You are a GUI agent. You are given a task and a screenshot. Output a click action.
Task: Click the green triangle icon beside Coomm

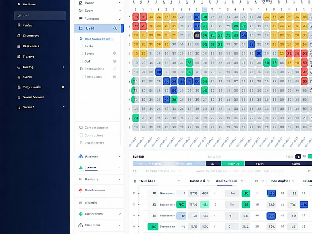(x=81, y=168)
